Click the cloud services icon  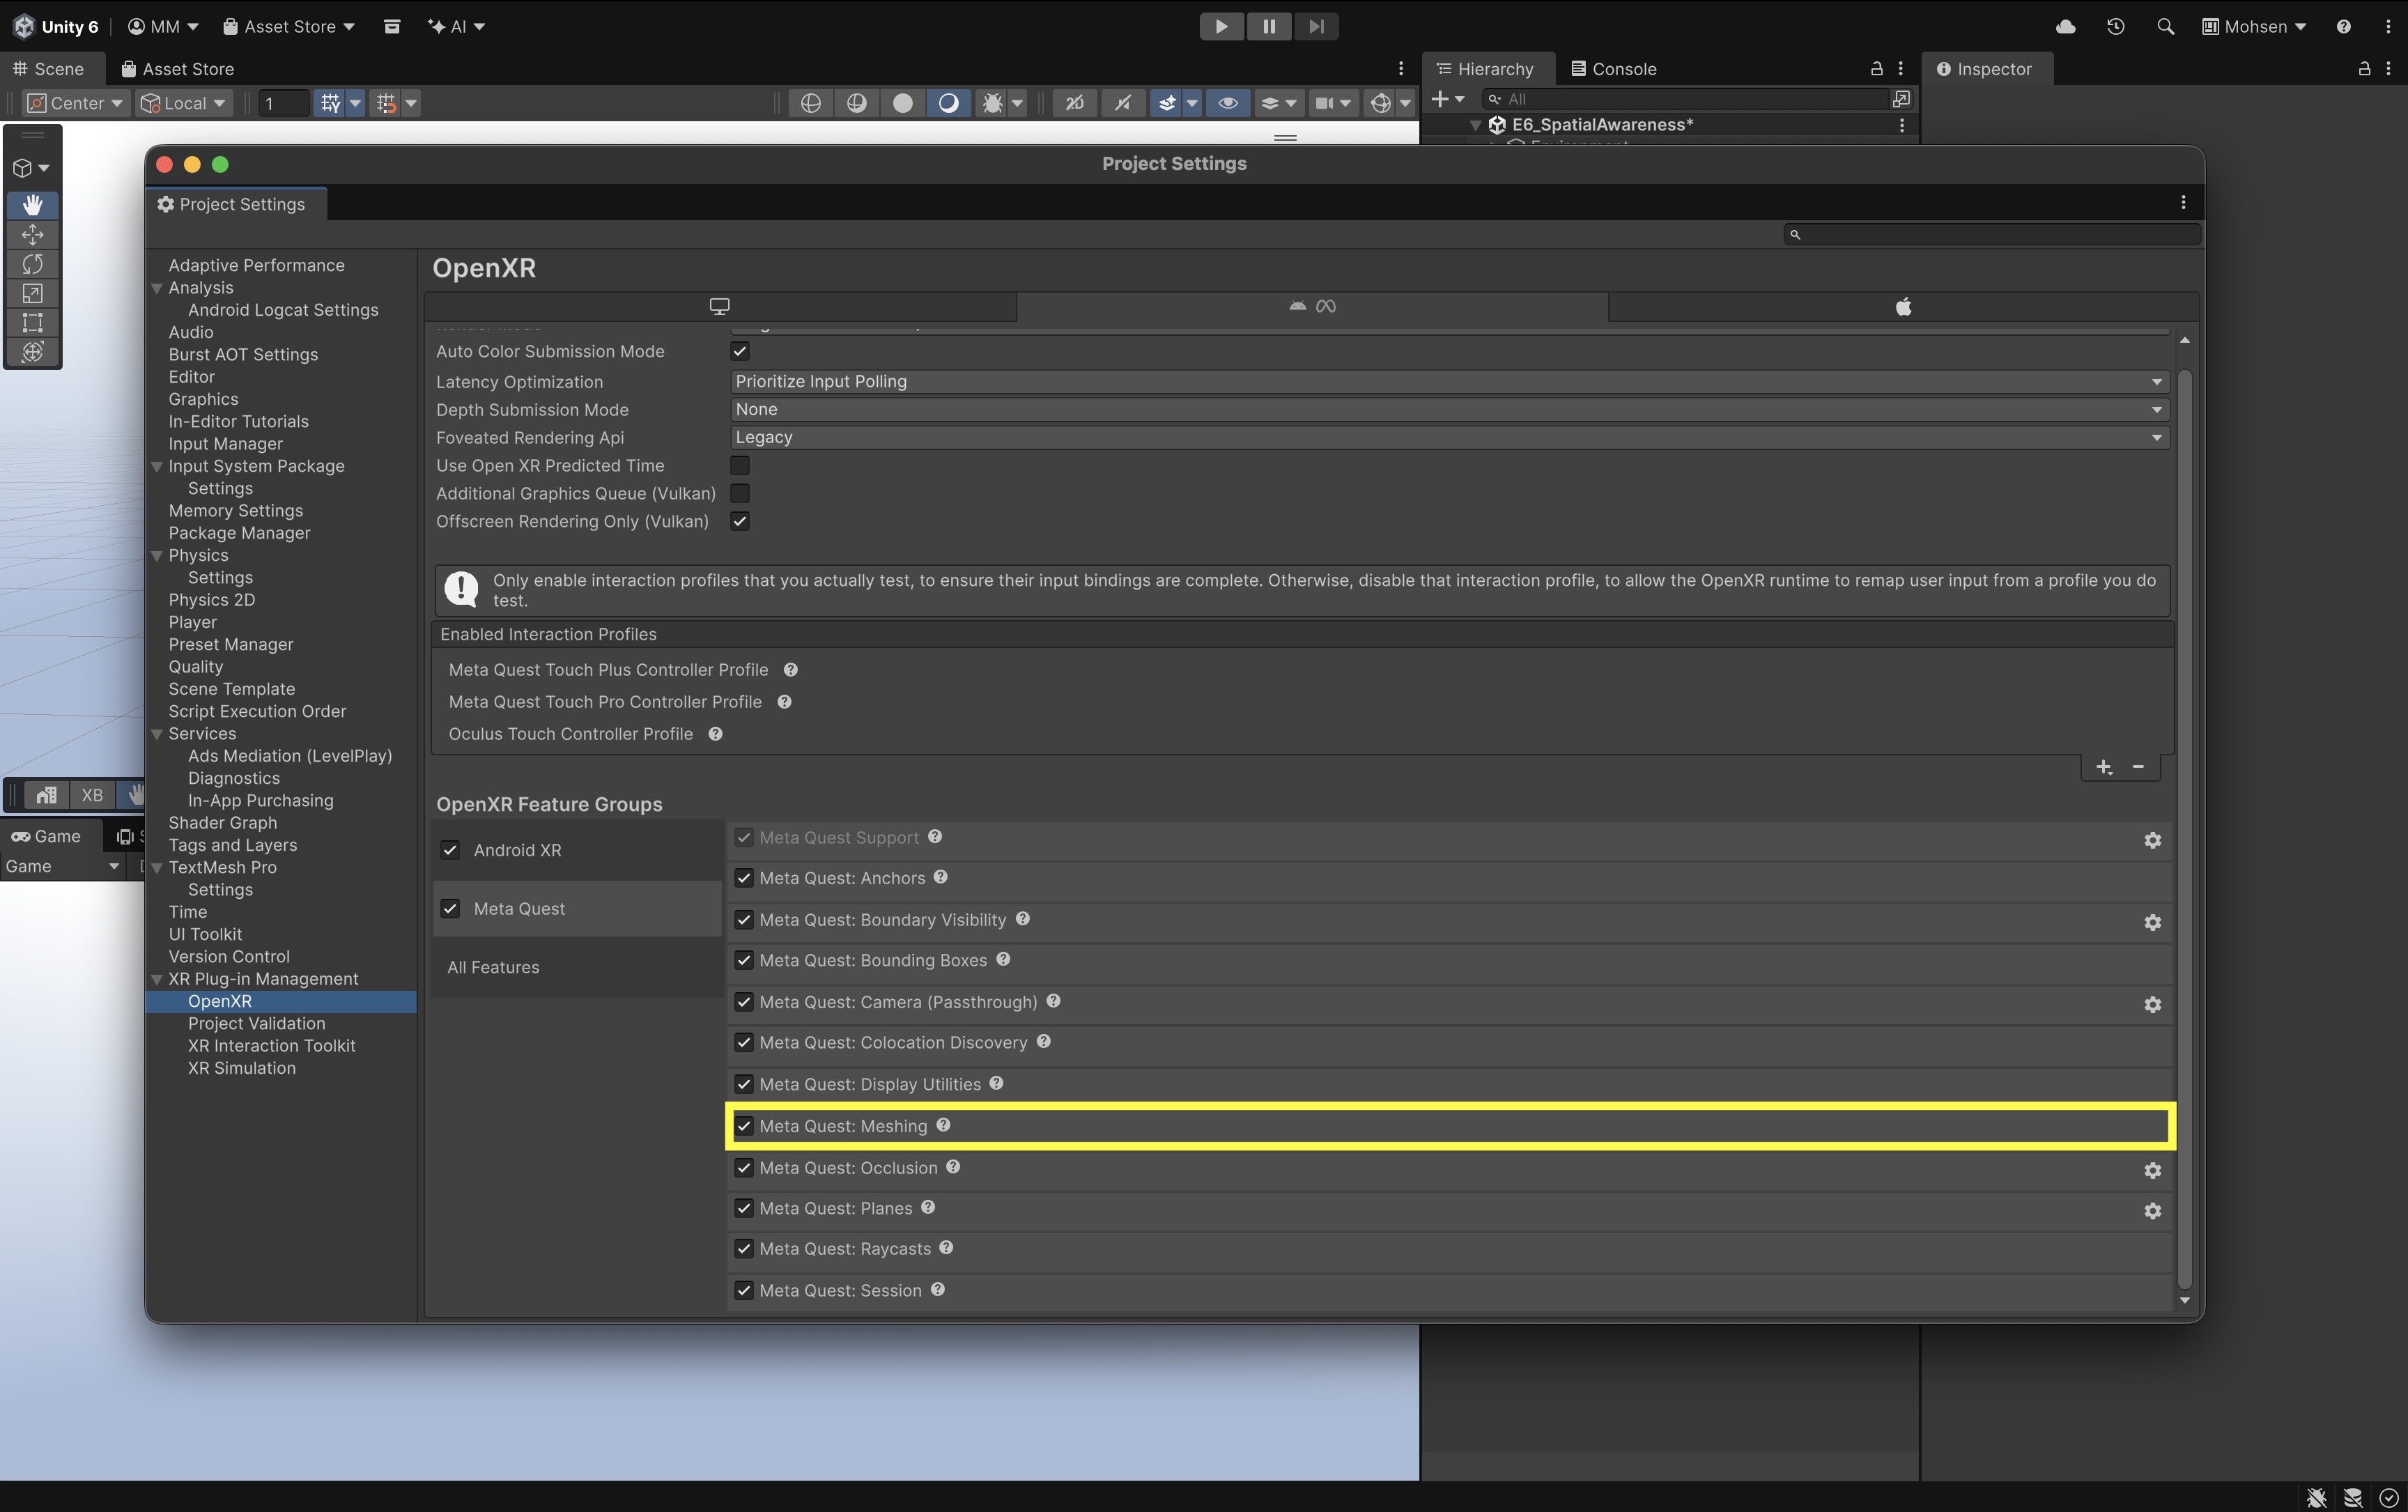click(x=2065, y=27)
